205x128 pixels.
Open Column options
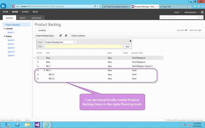[78, 36]
